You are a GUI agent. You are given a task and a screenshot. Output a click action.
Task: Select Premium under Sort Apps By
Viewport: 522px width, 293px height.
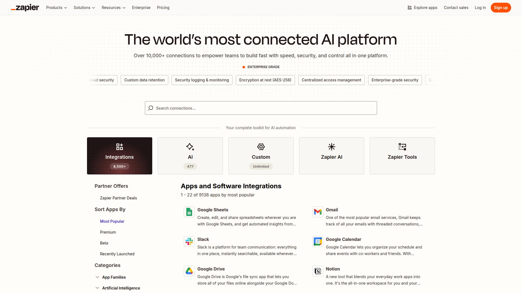(x=108, y=232)
